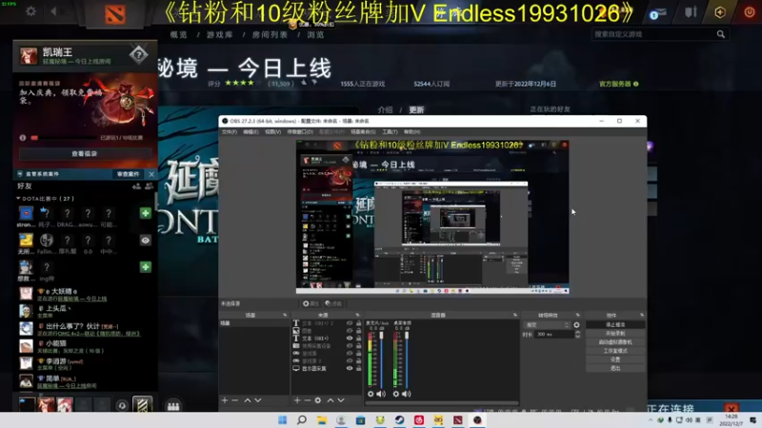762x428 pixels.
Task: Move scene down arrow in OBS scenes
Action: 258,400
